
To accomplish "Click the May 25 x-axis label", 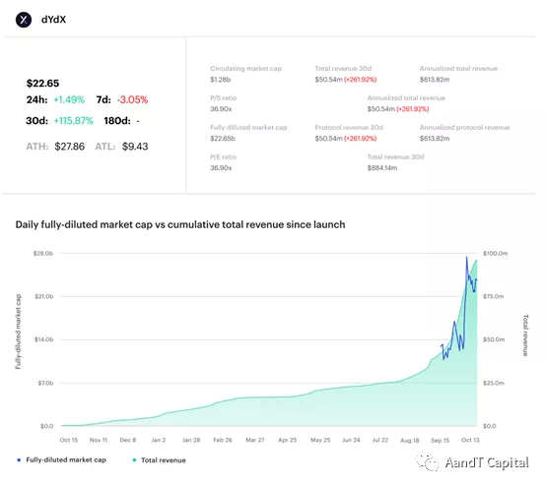I will click(320, 440).
